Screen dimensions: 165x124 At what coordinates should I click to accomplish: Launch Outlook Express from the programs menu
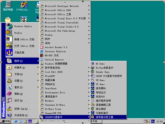point(54,59)
